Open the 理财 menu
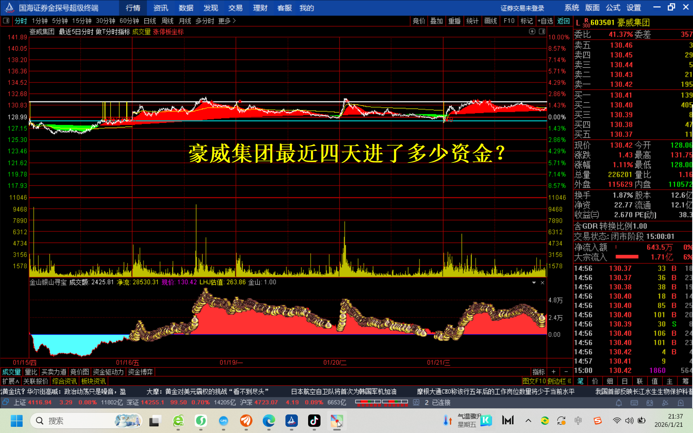 pyautogui.click(x=260, y=8)
